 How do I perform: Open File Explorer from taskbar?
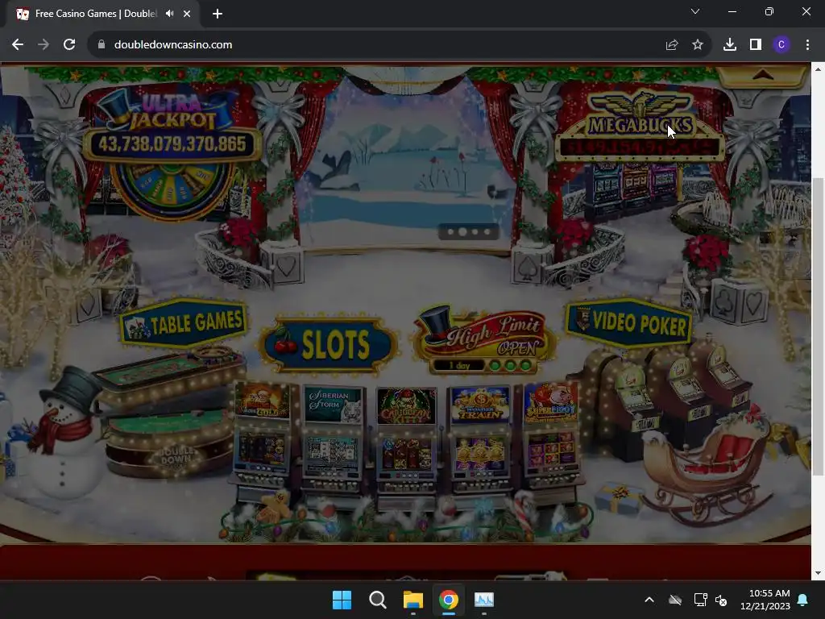pos(413,600)
